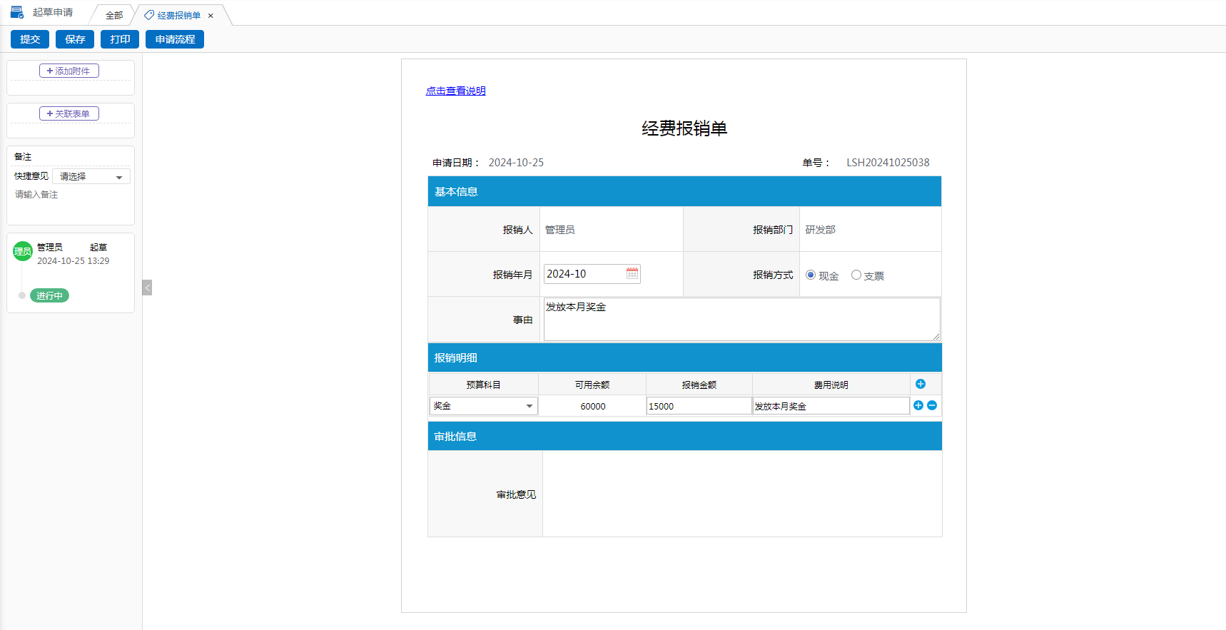1226x630 pixels.
Task: Click the 添加附件 button
Action: pyautogui.click(x=69, y=71)
